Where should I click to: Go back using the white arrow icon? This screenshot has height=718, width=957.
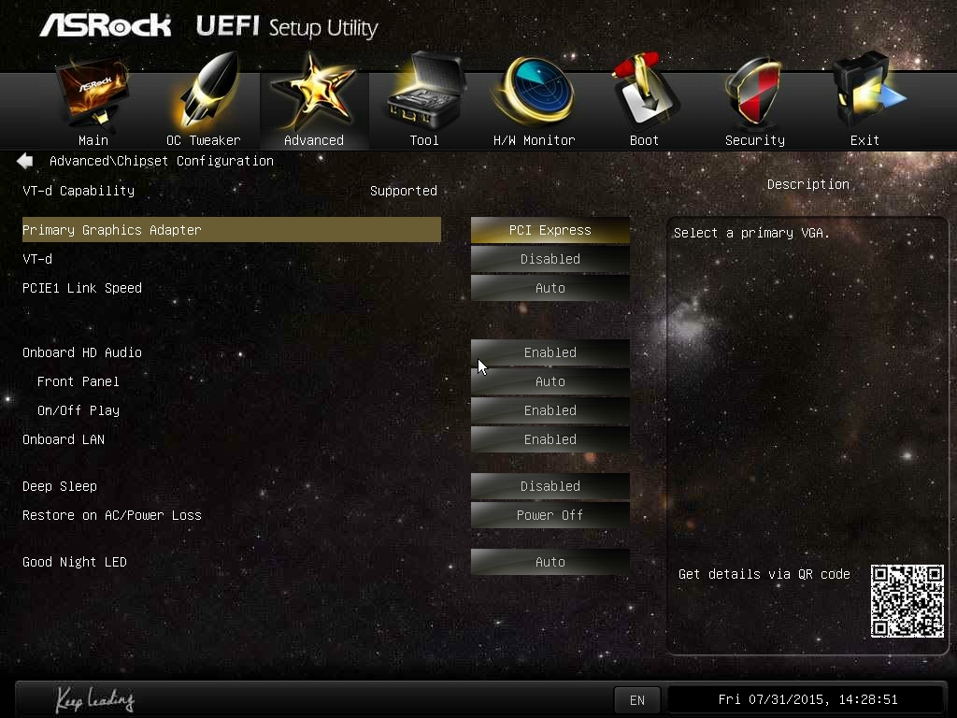[25, 161]
